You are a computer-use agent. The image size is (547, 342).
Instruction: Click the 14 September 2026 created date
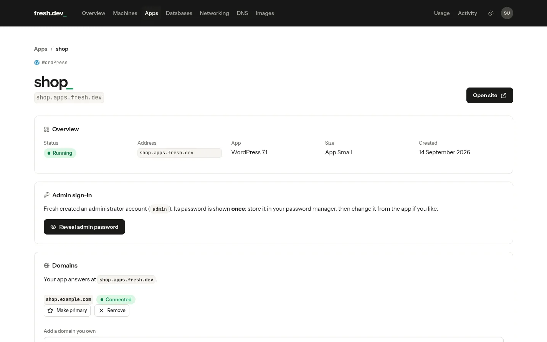(x=445, y=152)
